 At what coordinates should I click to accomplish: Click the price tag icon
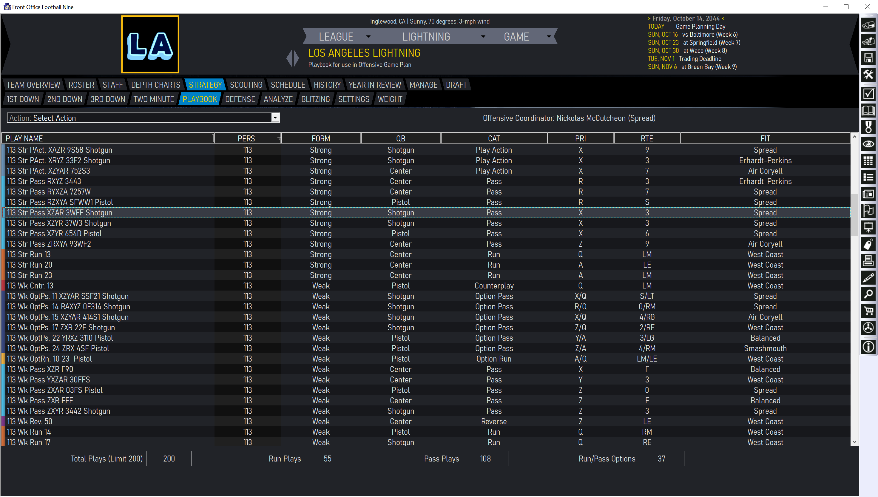868,244
